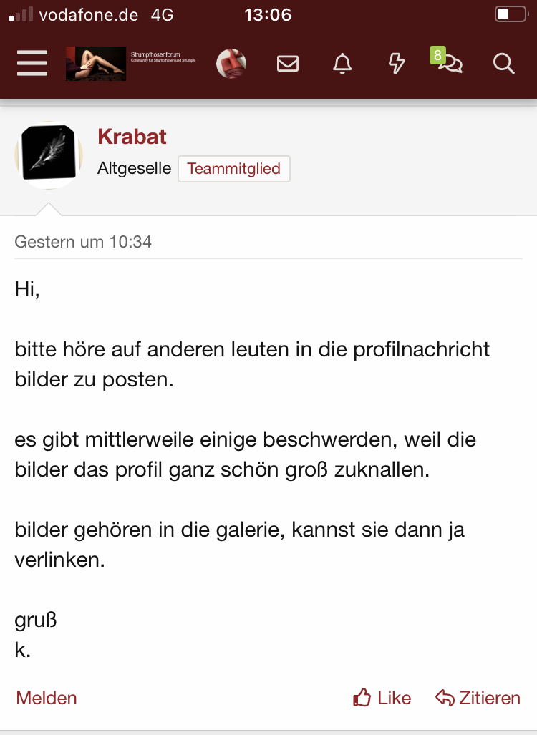Screen dimensions: 537x735
Task: Open the chat bubbles conversations icon
Action: point(451,64)
